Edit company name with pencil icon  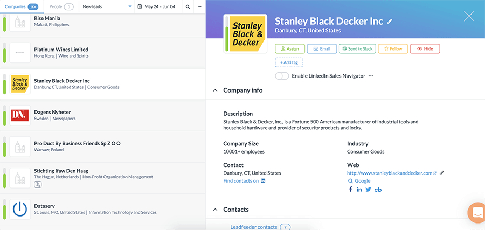[390, 22]
